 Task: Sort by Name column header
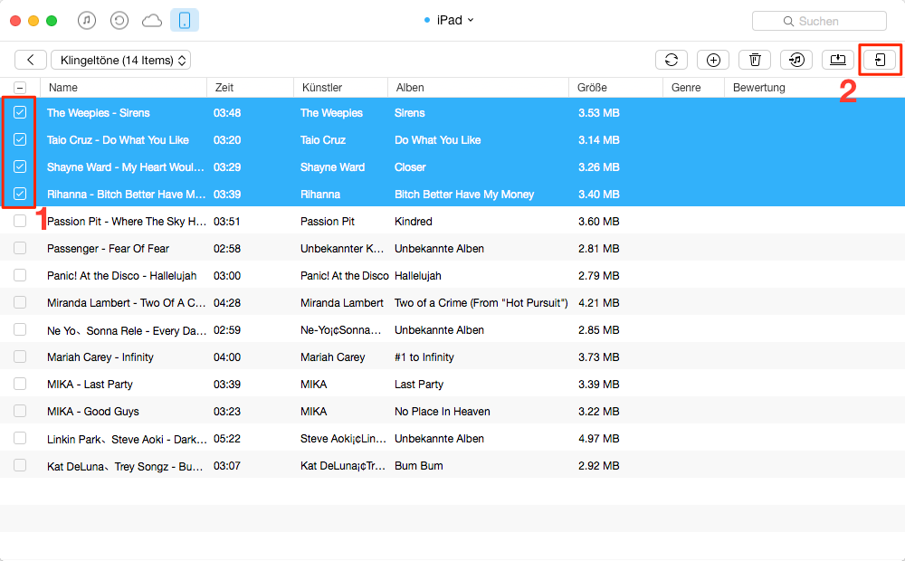tap(123, 88)
